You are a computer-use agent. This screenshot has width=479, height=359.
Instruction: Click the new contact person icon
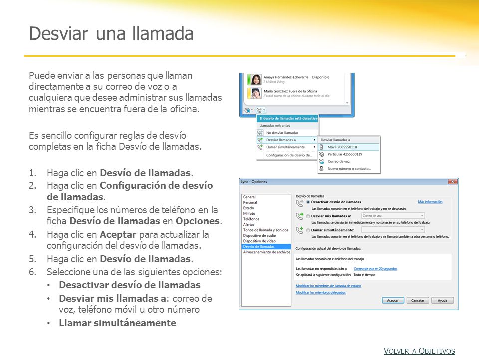[x=321, y=168]
